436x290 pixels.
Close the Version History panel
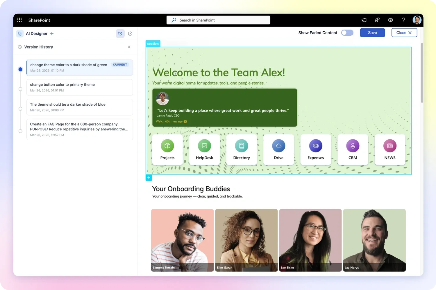(129, 47)
